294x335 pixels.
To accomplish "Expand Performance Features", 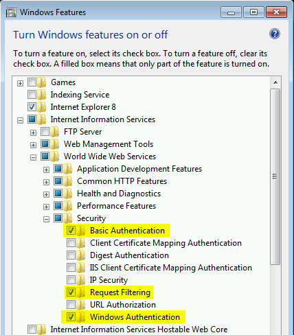I will point(46,207).
